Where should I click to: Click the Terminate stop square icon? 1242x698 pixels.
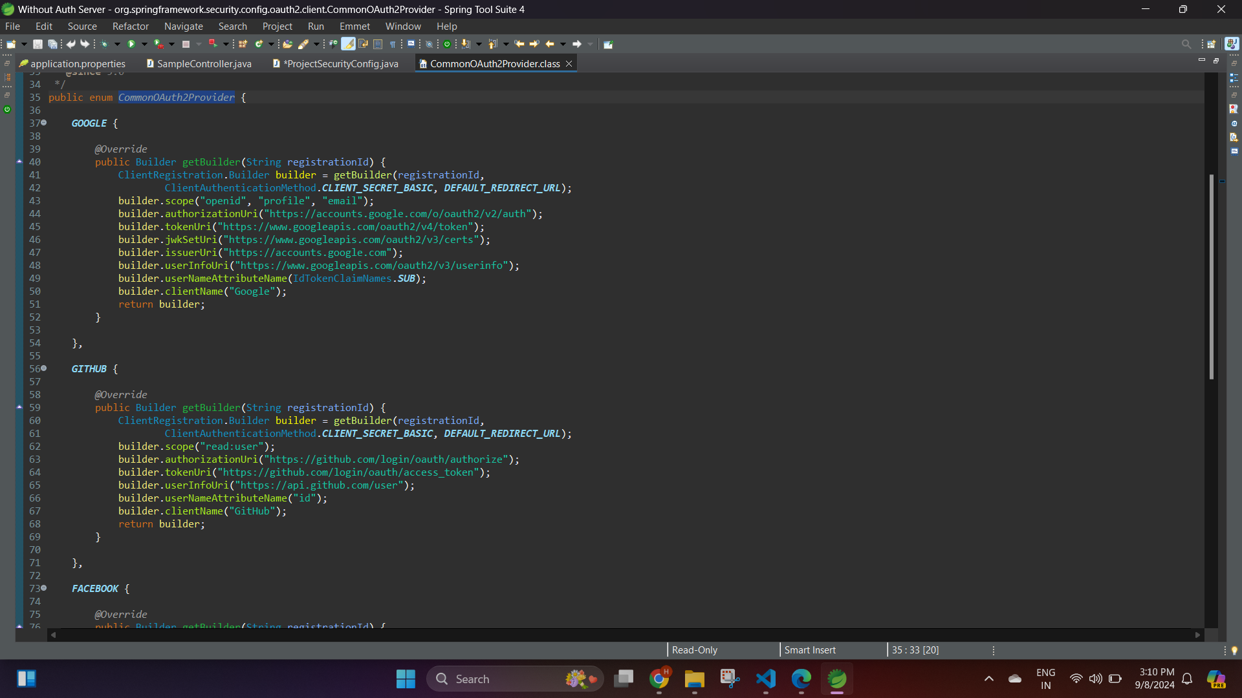186,44
